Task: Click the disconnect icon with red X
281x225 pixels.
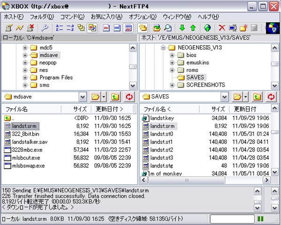Action: coord(31,28)
